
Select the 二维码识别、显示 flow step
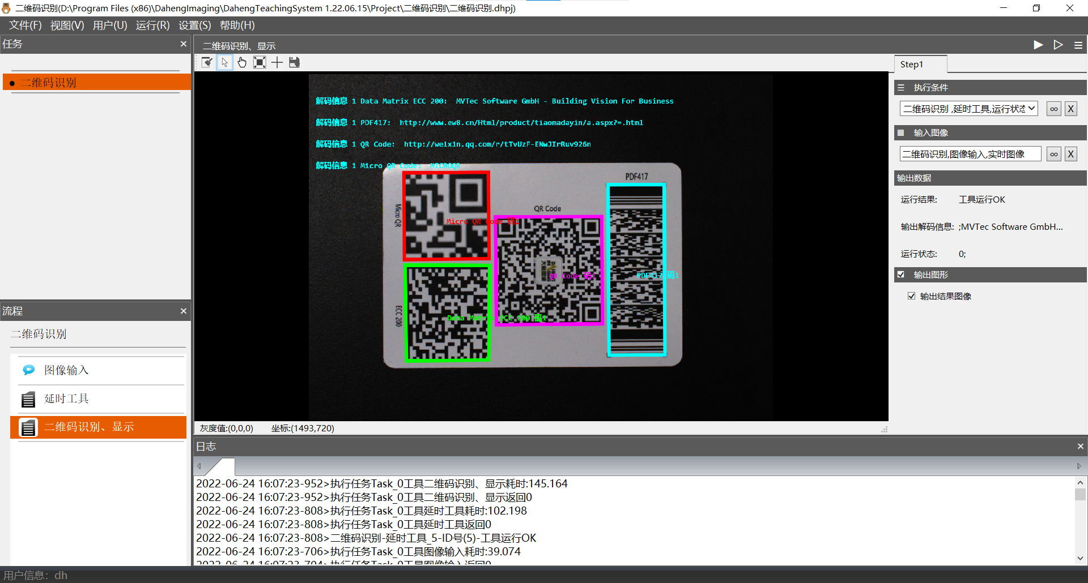click(x=98, y=427)
